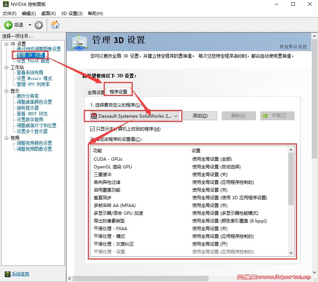Collapse the 视频 tree node
The width and height of the screenshot is (318, 282).
point(7,138)
